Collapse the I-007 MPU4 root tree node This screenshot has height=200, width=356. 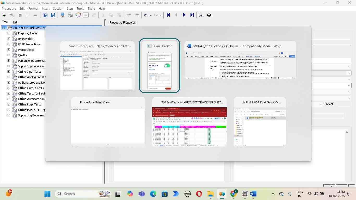pyautogui.click(x=3, y=28)
